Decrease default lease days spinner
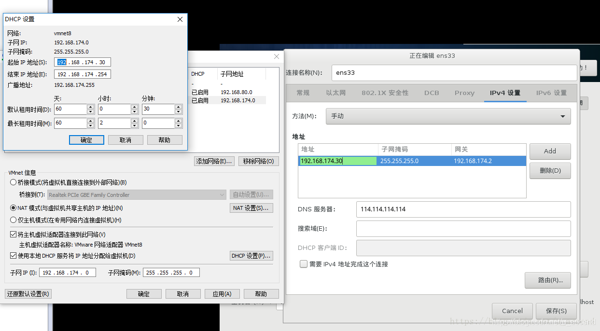 pos(90,111)
